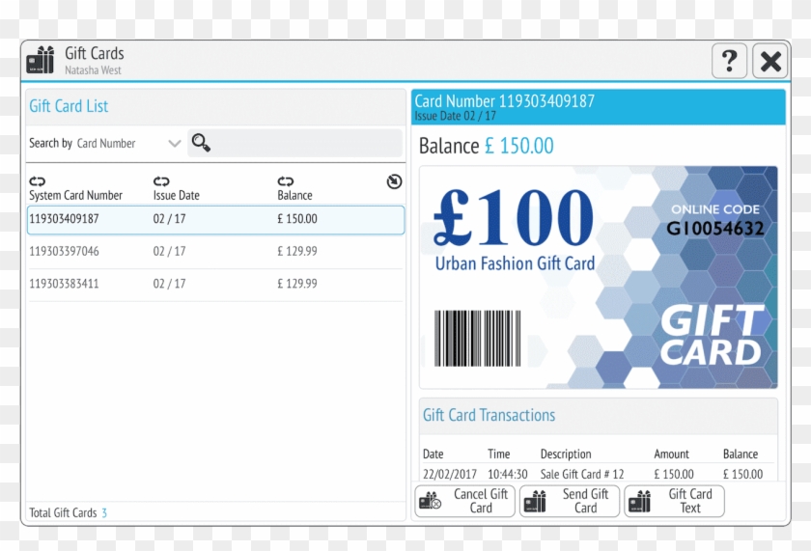Click the Cancel Gift Card button
The height and width of the screenshot is (551, 811).
coord(464,501)
